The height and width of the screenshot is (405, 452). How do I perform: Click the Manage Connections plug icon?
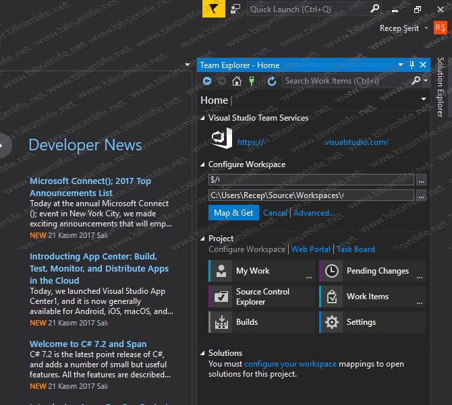point(252,81)
